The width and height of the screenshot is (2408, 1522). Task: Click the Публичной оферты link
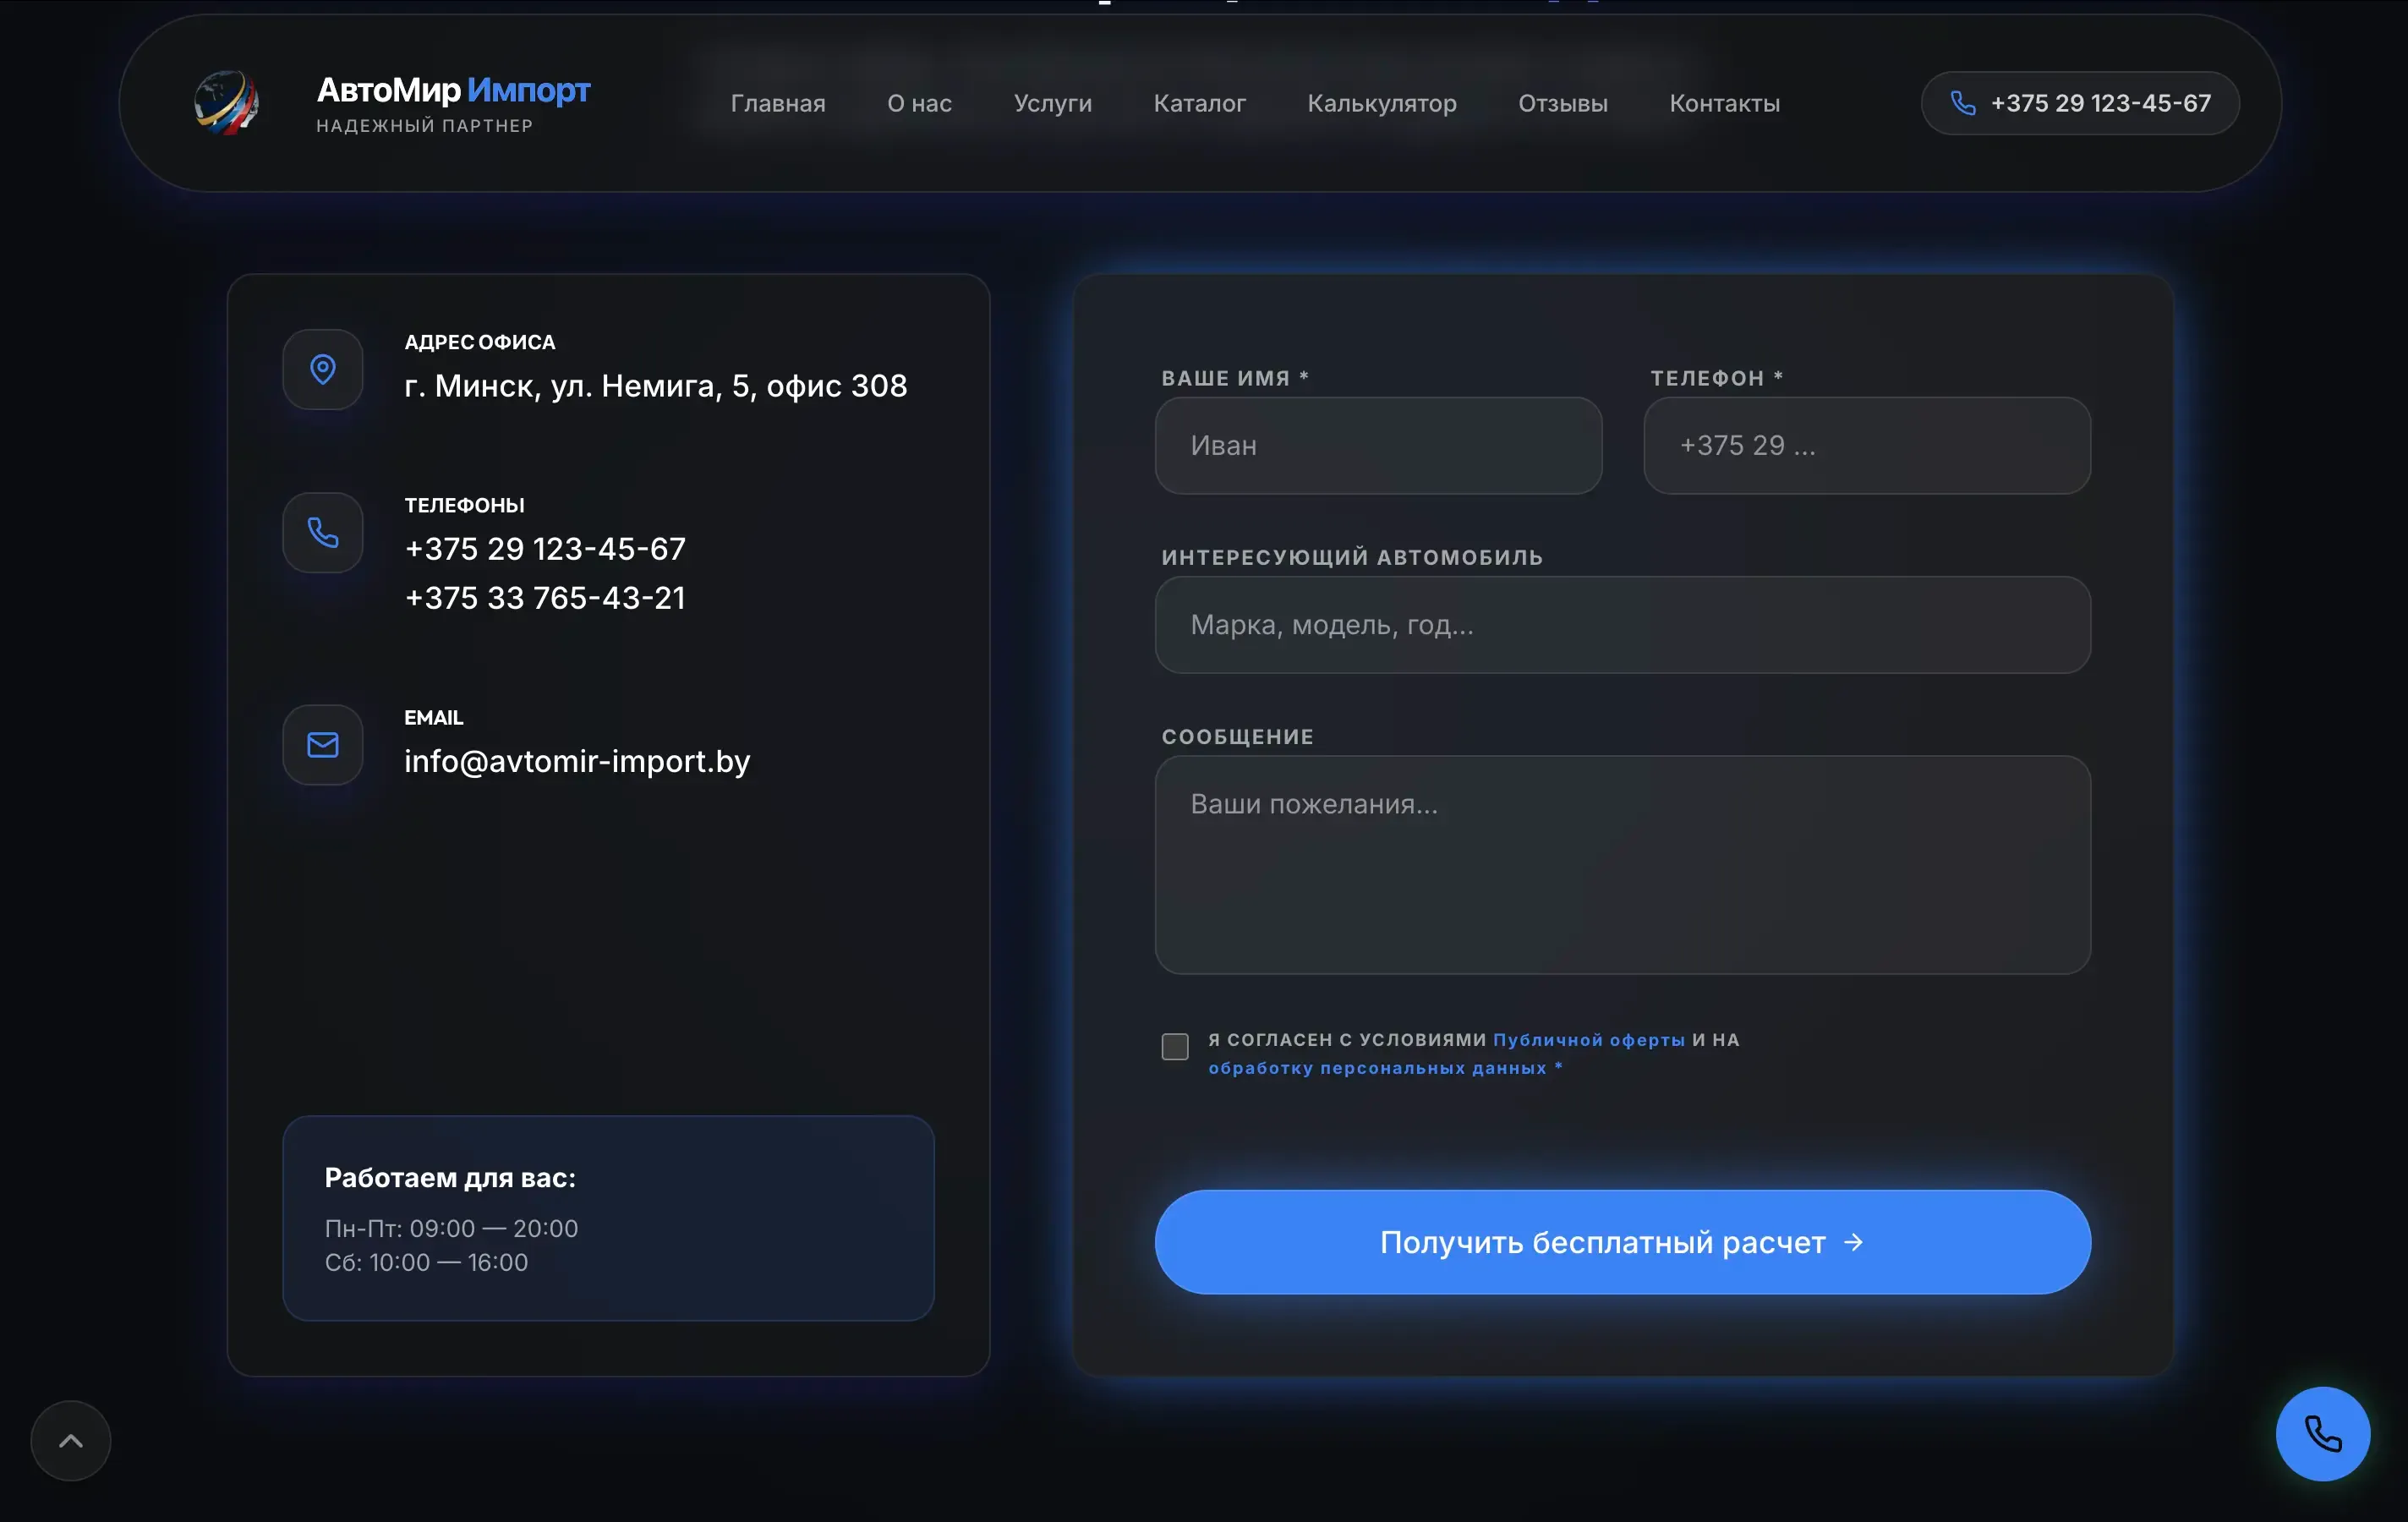(1588, 1040)
